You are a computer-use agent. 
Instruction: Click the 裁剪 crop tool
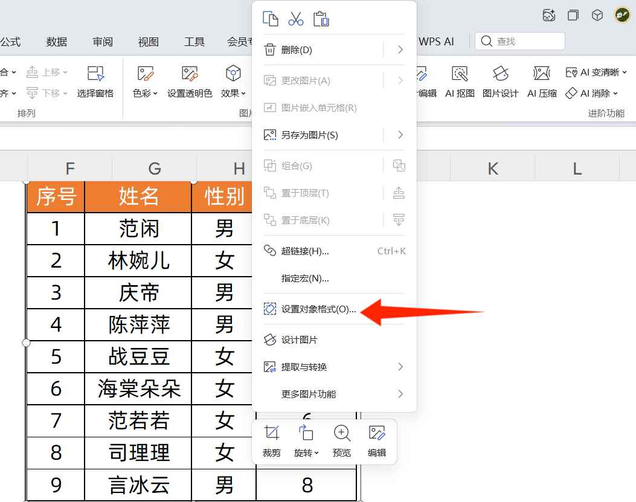click(271, 442)
